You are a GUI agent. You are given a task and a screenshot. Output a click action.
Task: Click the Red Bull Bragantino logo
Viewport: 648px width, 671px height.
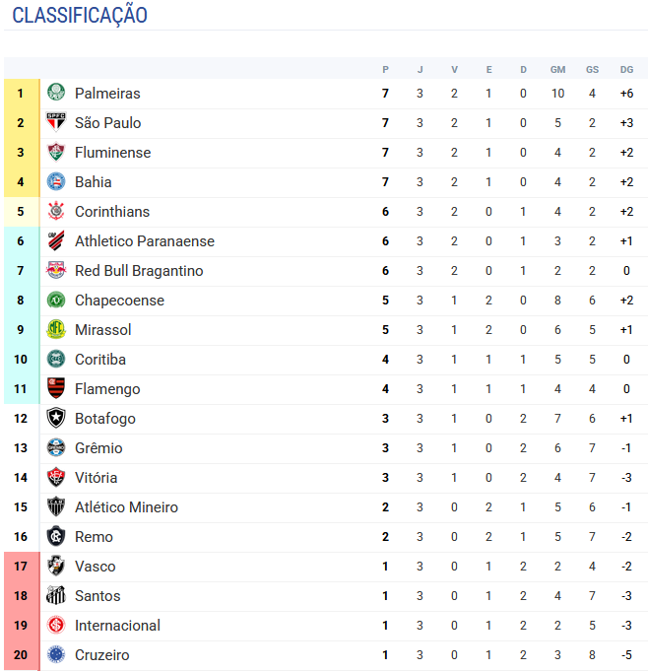coord(56,270)
